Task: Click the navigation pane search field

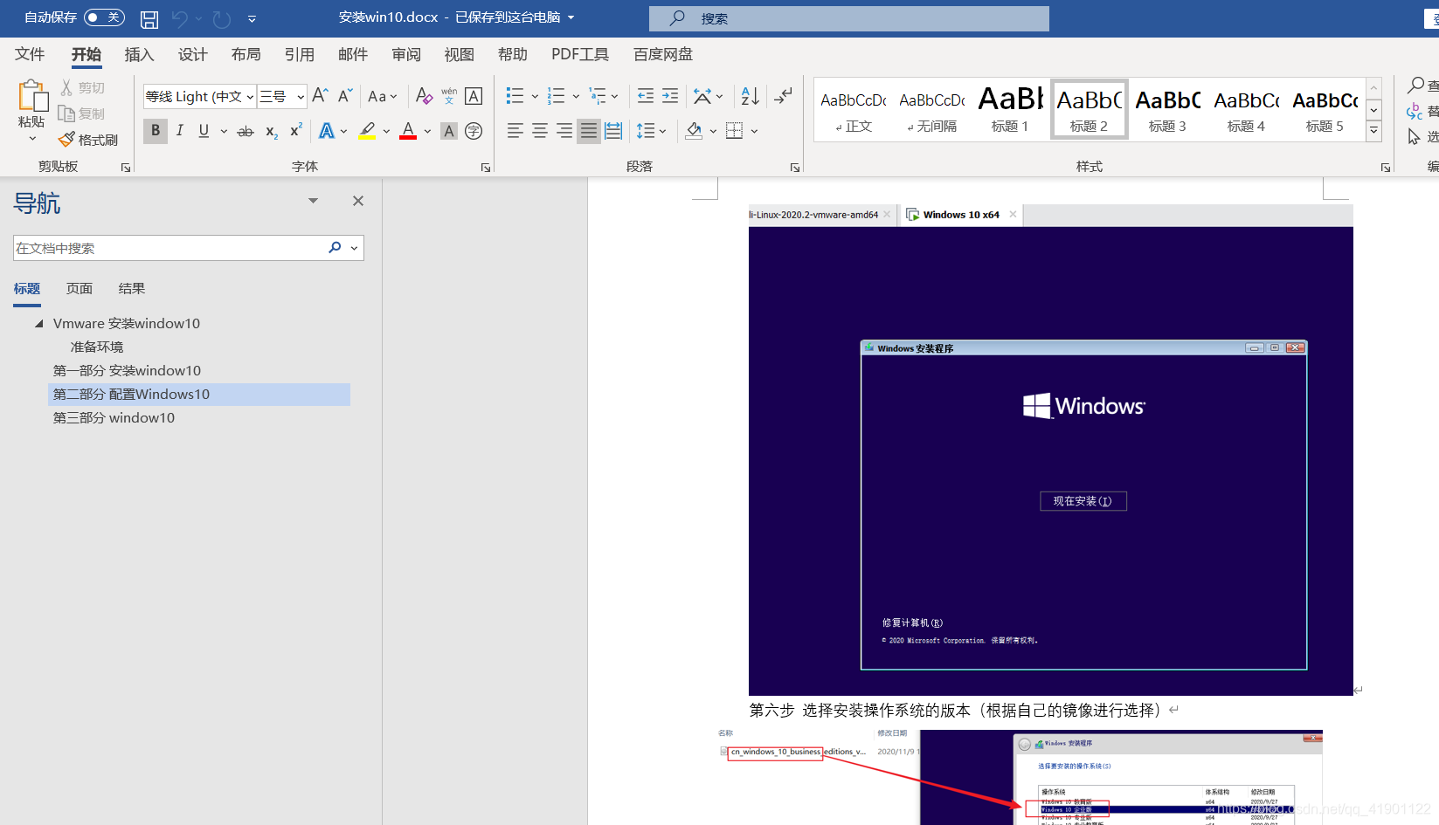Action: [171, 248]
